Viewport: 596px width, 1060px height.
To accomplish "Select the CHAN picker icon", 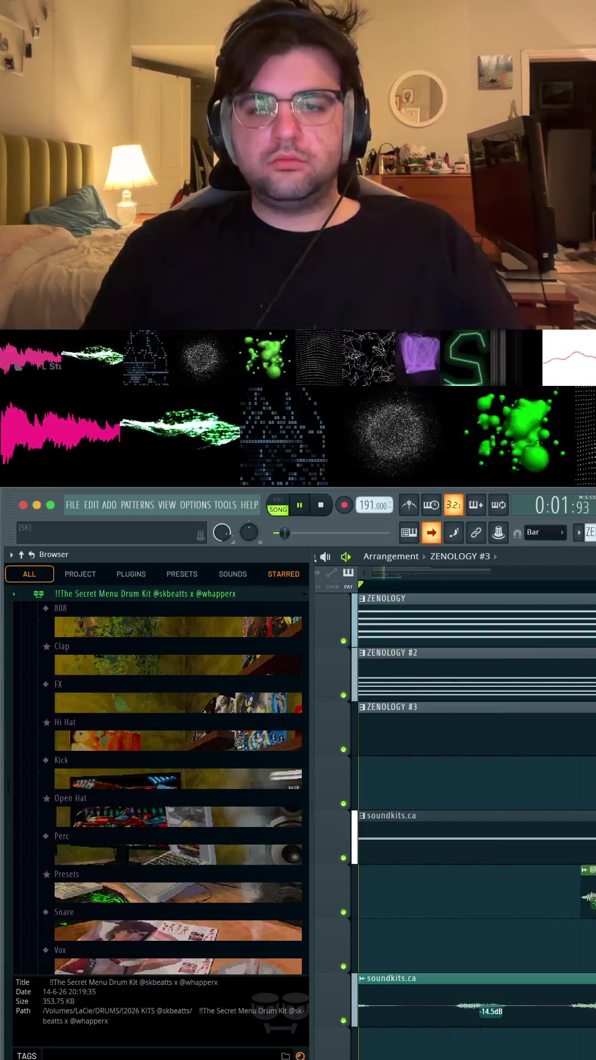I will pyautogui.click(x=332, y=573).
